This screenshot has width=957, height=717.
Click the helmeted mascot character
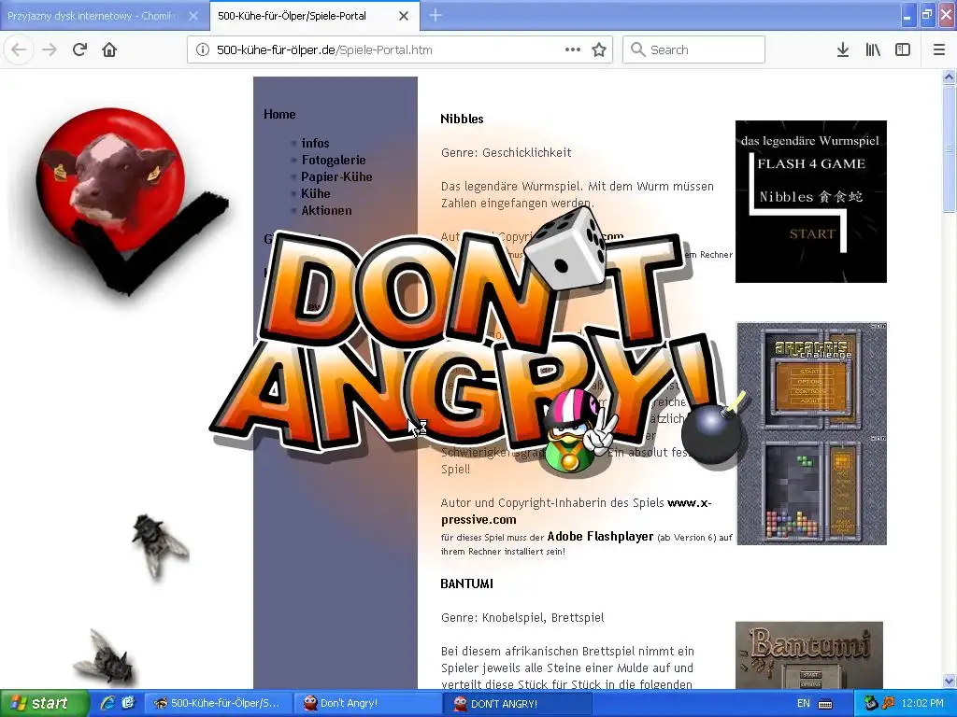click(578, 431)
